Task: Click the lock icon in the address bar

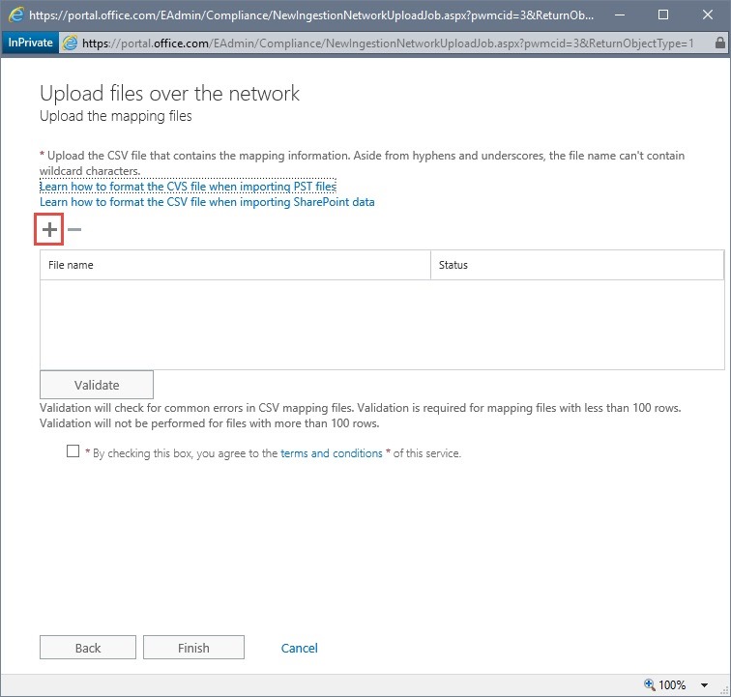Action: coord(719,43)
